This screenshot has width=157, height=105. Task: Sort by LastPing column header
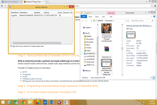[x=50, y=13]
